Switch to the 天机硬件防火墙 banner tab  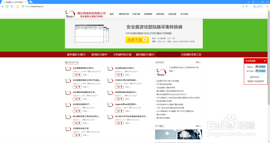tap(122, 55)
